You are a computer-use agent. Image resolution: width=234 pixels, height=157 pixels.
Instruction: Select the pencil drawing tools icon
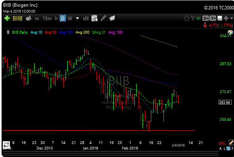tap(103, 18)
